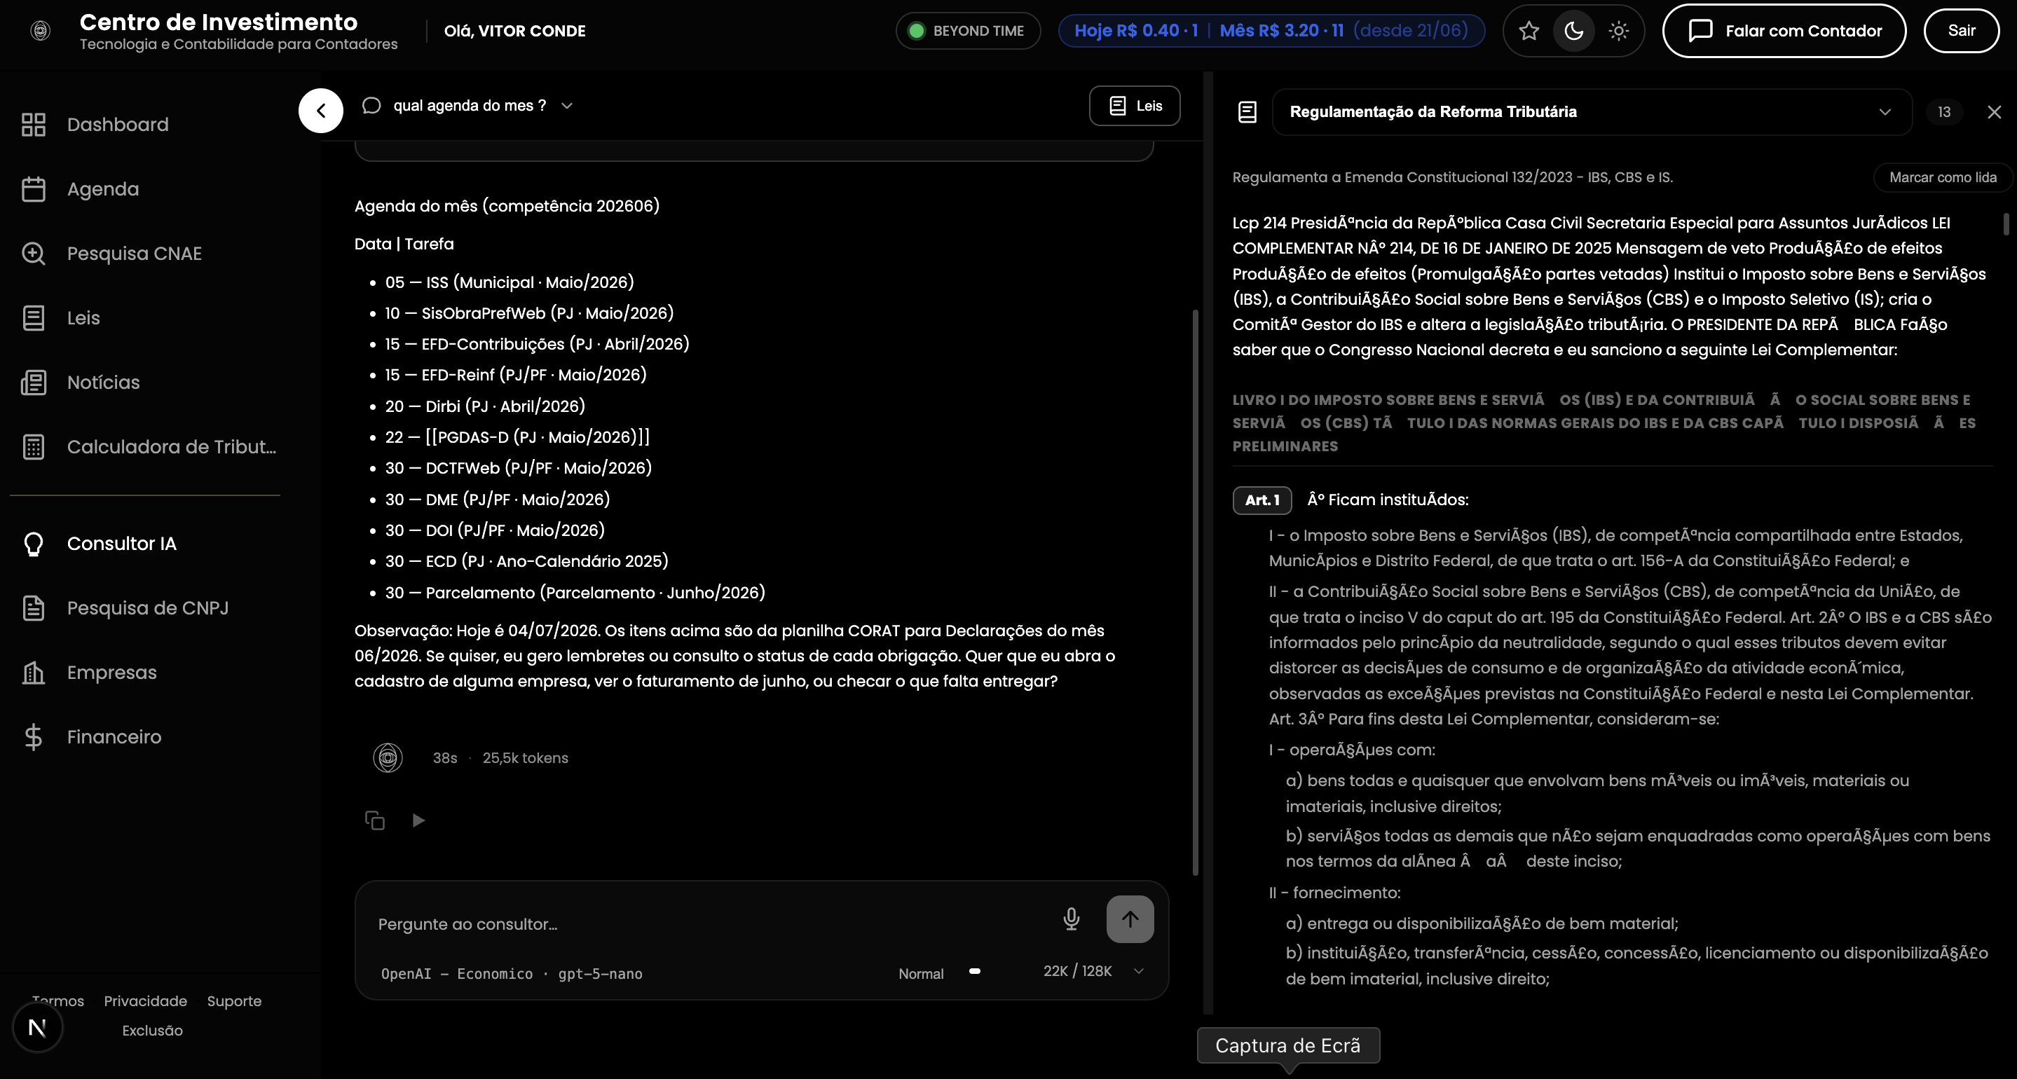Copy the assistant response
The image size is (2017, 1079).
click(x=375, y=820)
